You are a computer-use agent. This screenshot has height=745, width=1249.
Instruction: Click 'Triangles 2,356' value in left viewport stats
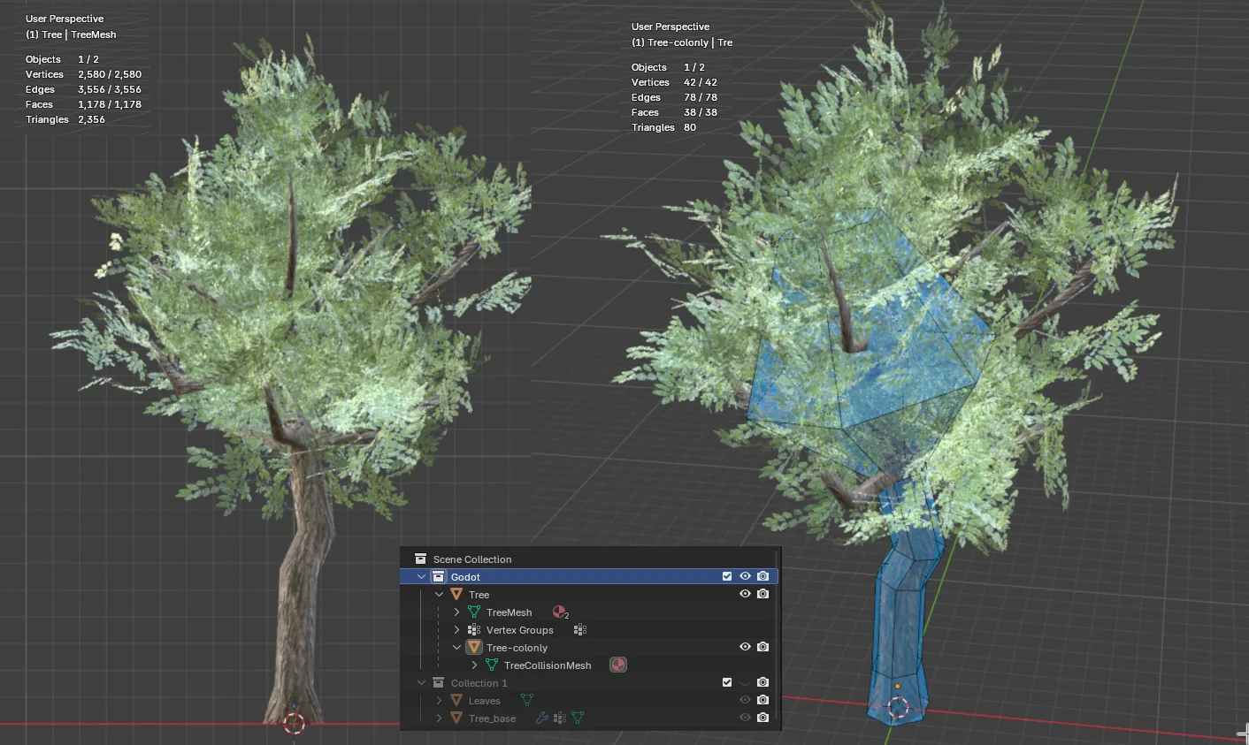[91, 119]
